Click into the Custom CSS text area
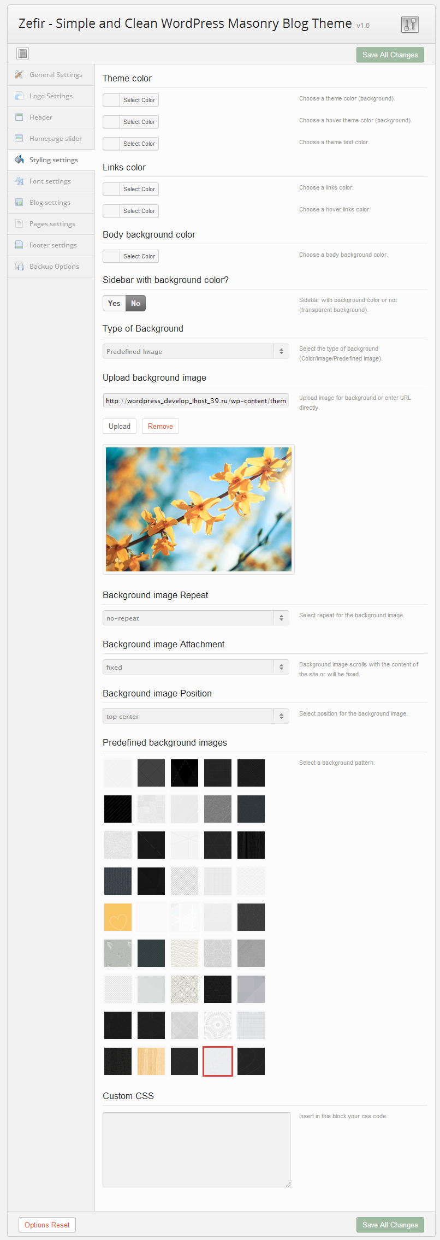 [x=197, y=1149]
